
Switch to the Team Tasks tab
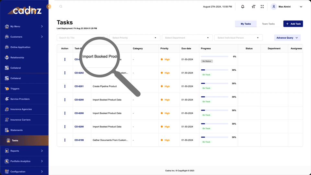[x=268, y=24]
